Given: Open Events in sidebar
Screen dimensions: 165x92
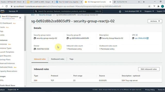Looking at the screenshot, I should pos(2,27).
